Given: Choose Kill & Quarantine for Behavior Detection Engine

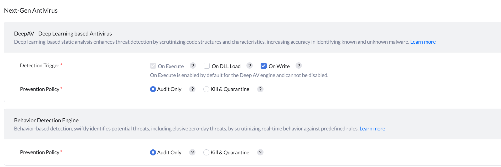Looking at the screenshot, I should [206, 153].
